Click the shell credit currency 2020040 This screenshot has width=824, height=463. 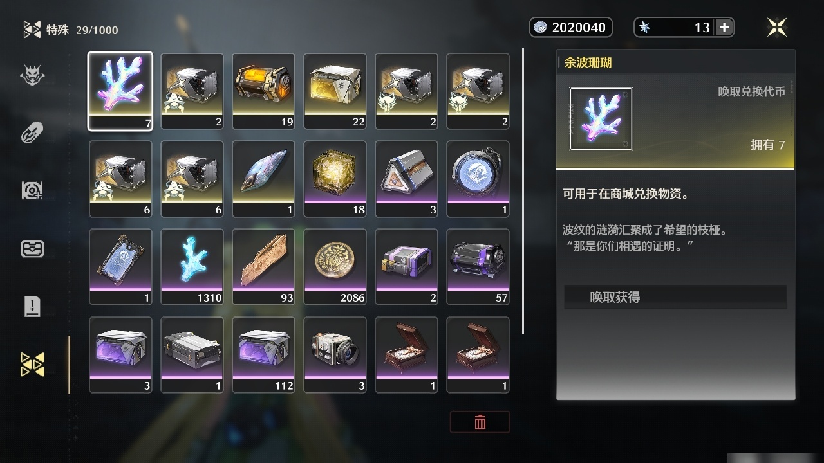[571, 27]
